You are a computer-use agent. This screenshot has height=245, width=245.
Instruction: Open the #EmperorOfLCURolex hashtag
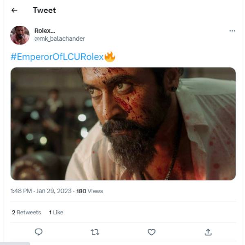click(x=57, y=57)
